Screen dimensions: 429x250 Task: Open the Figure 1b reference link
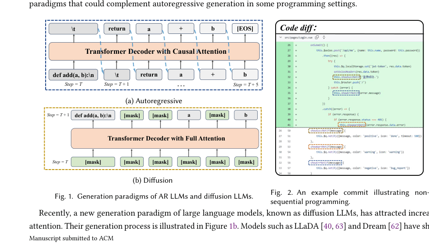click(x=233, y=226)
